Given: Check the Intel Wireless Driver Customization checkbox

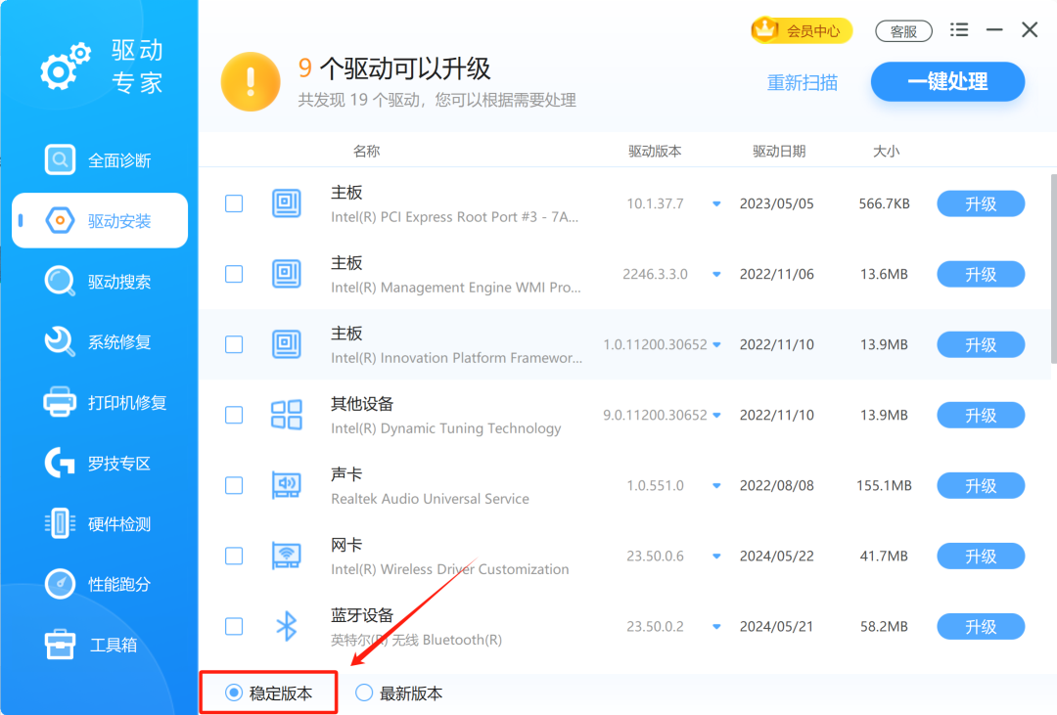Looking at the screenshot, I should click(x=233, y=556).
